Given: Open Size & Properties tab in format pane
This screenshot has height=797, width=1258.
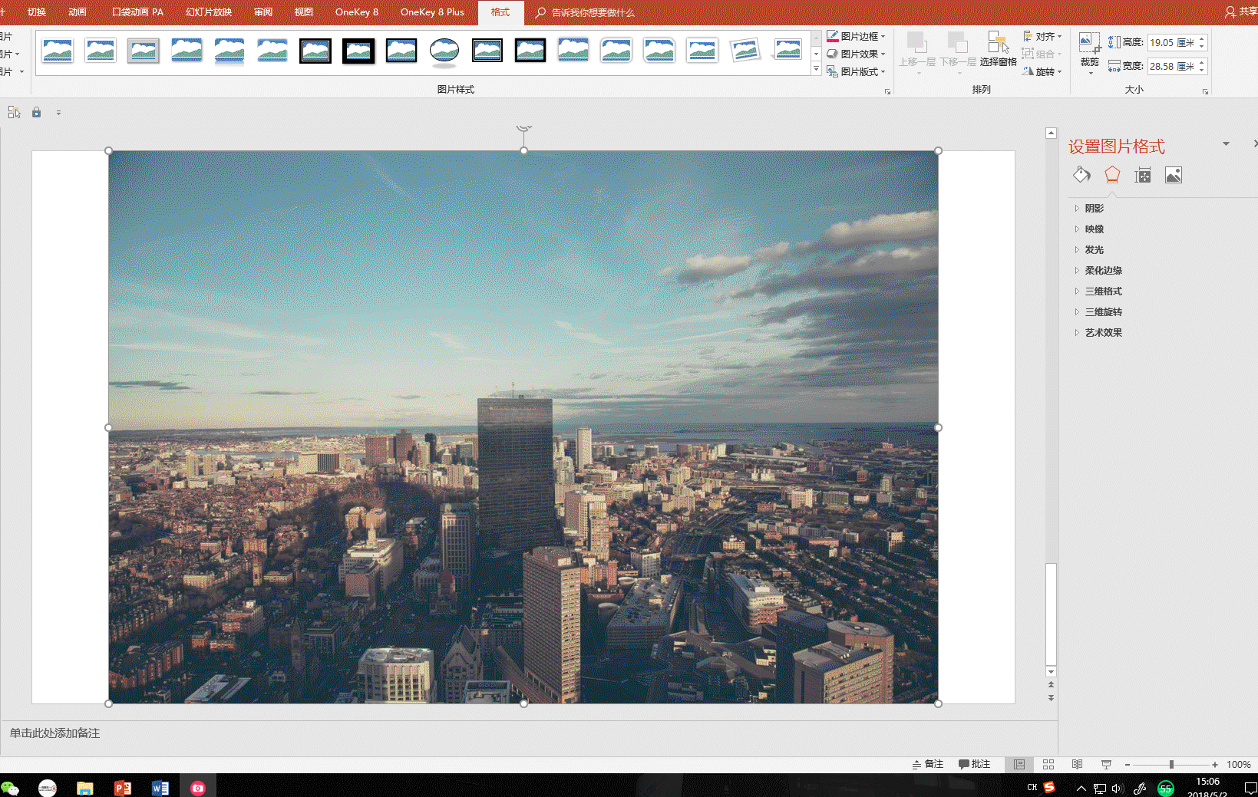Looking at the screenshot, I should (1143, 176).
